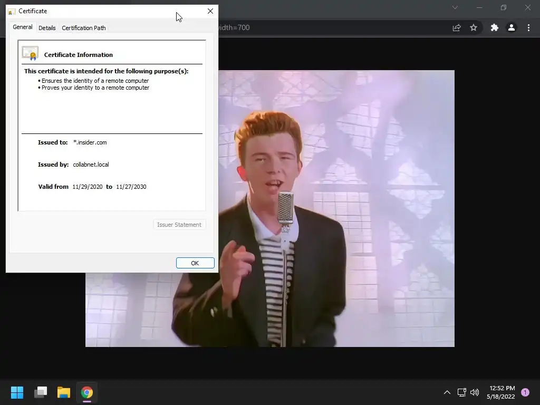
Task: Close the Chrome window
Action: tap(527, 7)
